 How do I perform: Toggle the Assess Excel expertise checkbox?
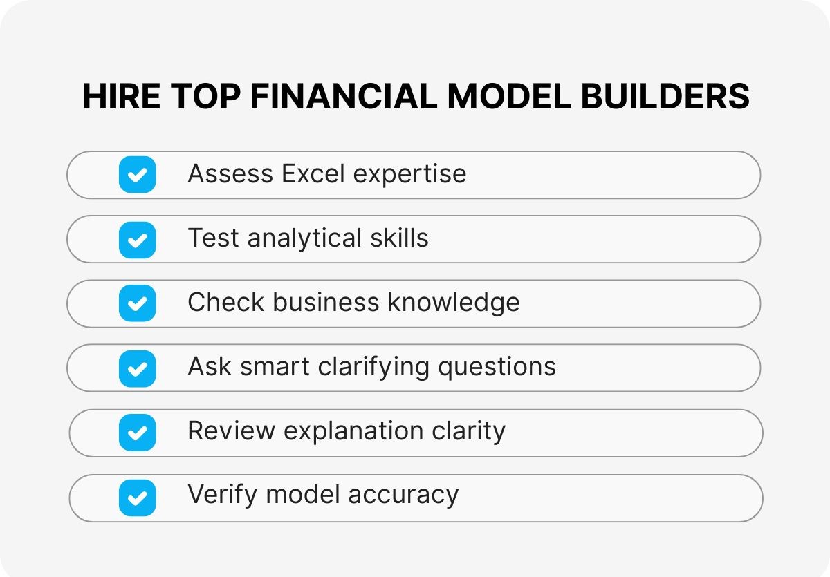click(x=137, y=174)
